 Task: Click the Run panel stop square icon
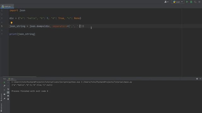pyautogui.click(x=4, y=90)
